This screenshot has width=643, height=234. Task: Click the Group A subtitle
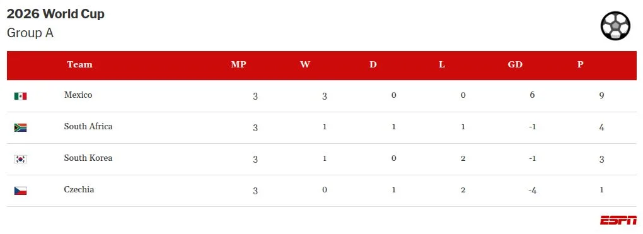point(30,33)
